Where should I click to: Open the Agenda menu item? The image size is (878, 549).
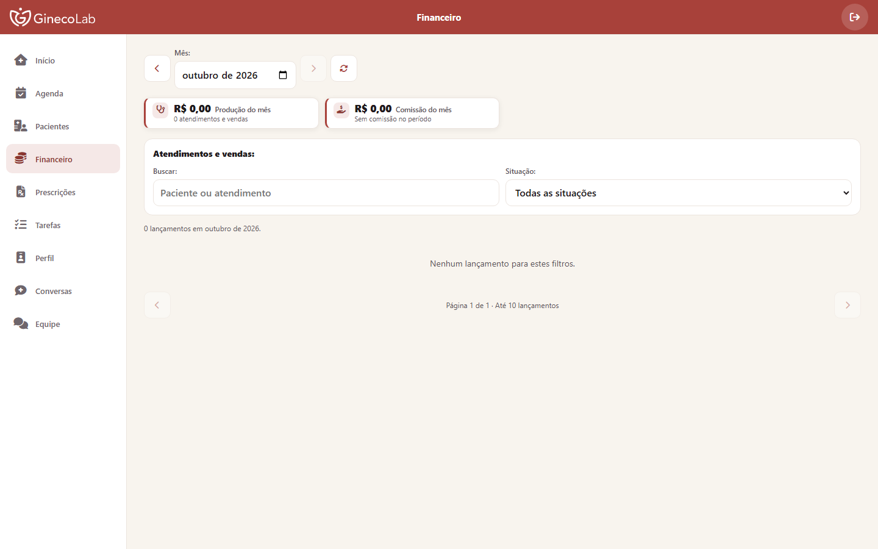(63, 93)
